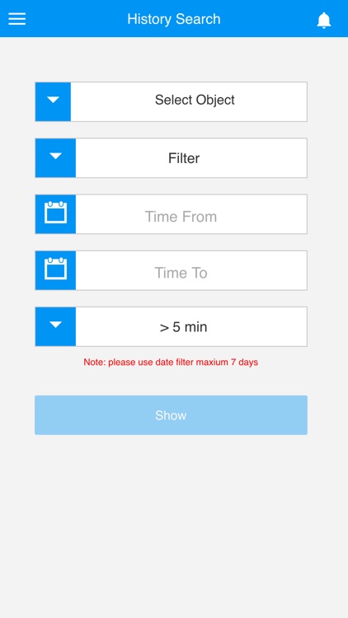Click the Time To placeholder text

point(181,273)
